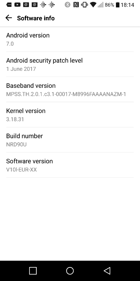This screenshot has height=281, width=140.
Task: Select the Android security patch level entry
Action: click(70, 64)
